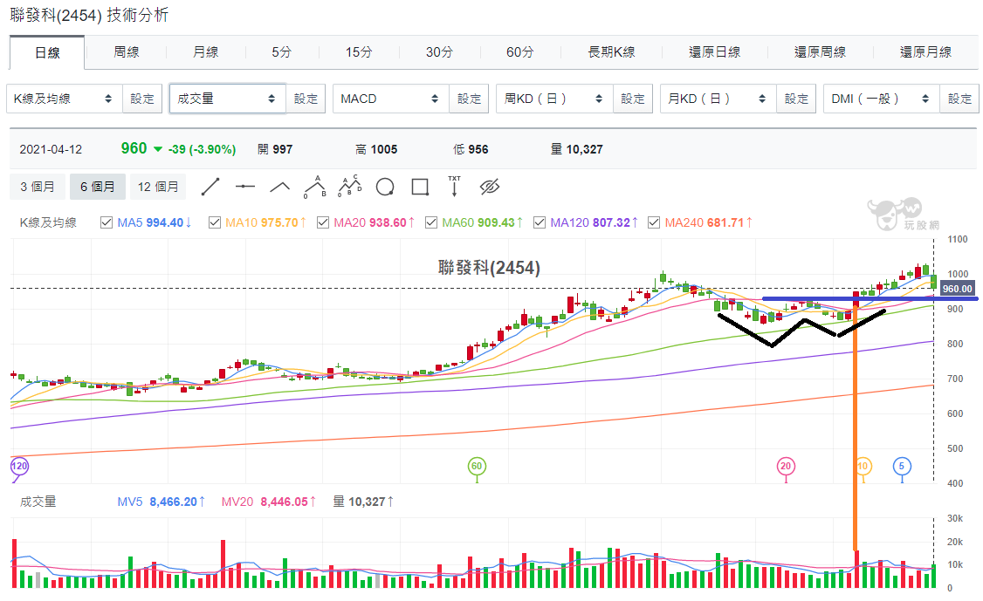Open the 月KD(日) indicator dropdown

[x=718, y=99]
